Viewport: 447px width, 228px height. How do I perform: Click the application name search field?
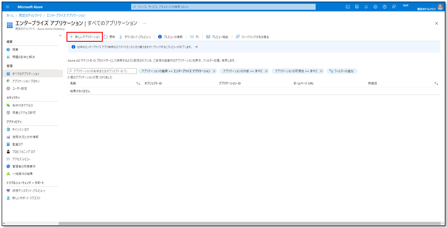pos(103,71)
